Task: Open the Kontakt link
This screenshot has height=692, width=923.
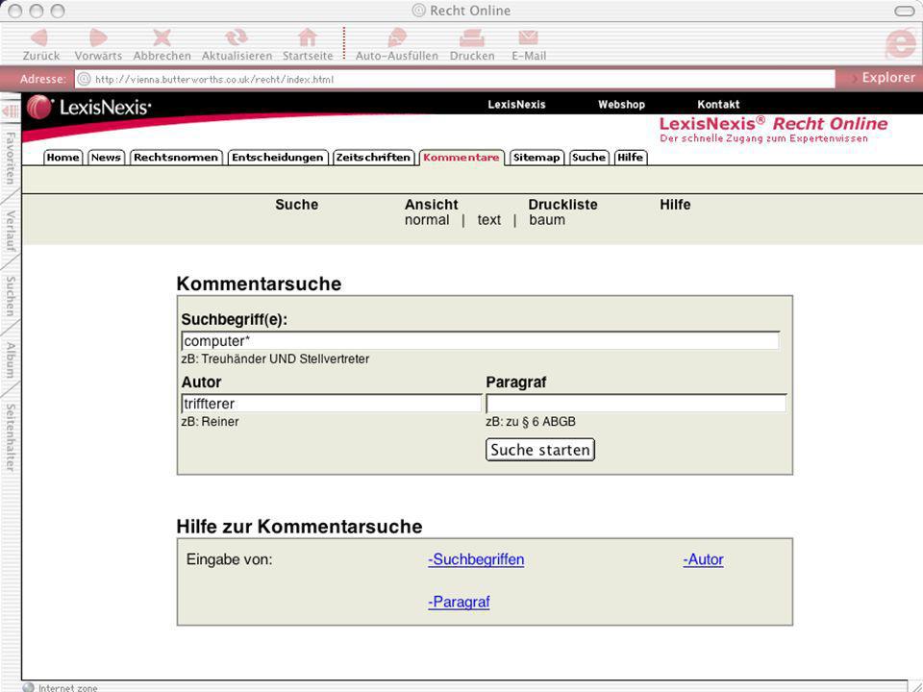Action: [x=718, y=105]
